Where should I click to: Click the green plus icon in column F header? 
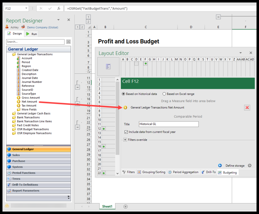[x=145, y=64]
